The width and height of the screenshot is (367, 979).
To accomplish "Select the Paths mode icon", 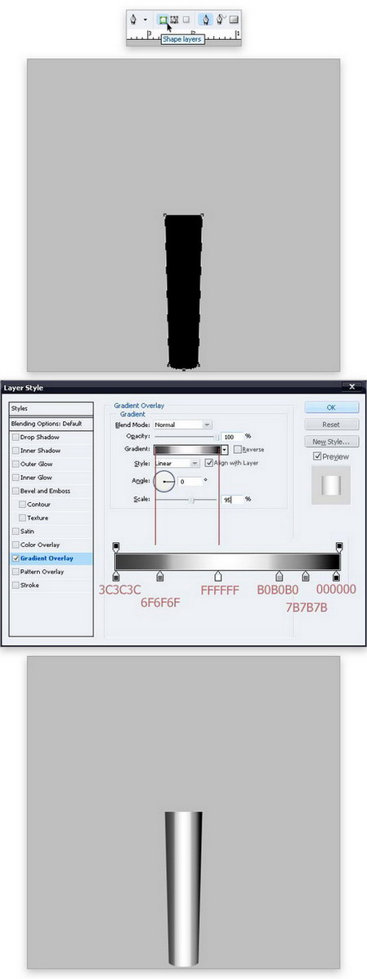I will click(x=174, y=20).
